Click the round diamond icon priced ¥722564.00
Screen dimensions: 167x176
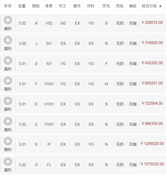8,101
